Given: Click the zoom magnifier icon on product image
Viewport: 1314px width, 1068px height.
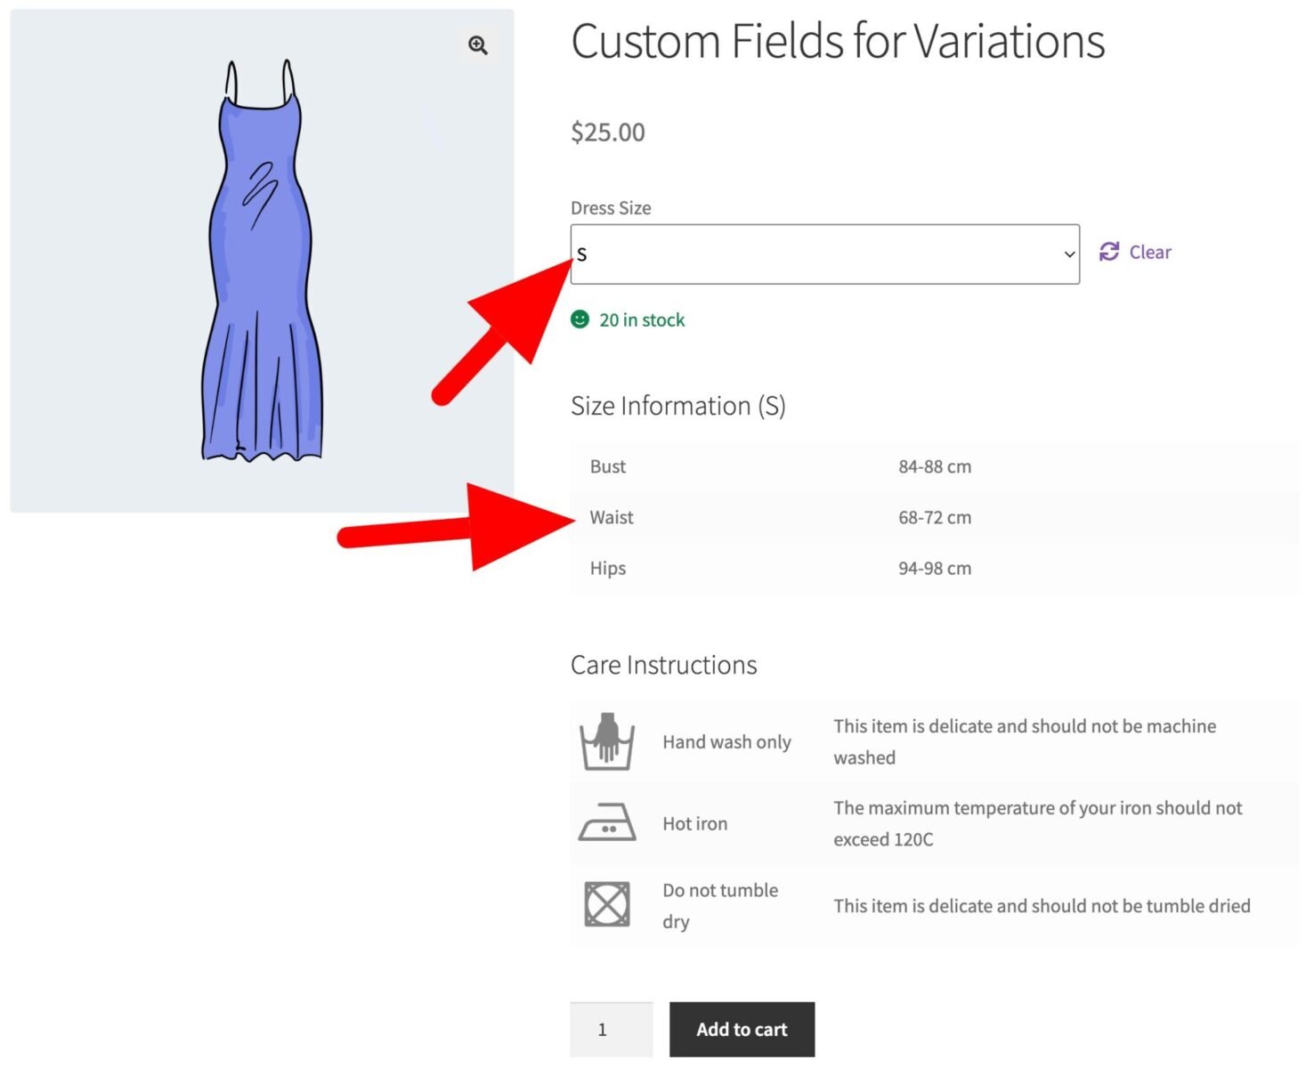Looking at the screenshot, I should coord(477,44).
